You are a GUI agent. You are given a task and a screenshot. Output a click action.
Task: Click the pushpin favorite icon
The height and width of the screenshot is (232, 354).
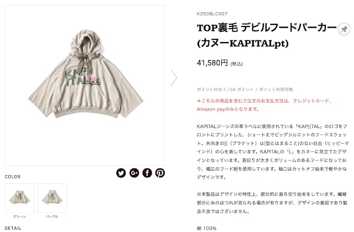[344, 29]
